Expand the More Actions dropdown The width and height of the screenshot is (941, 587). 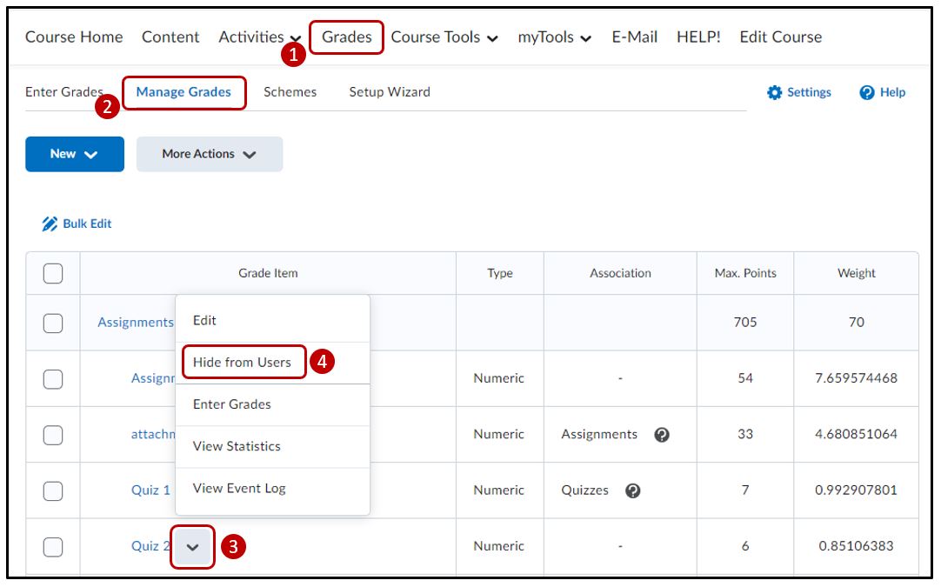[x=210, y=154]
